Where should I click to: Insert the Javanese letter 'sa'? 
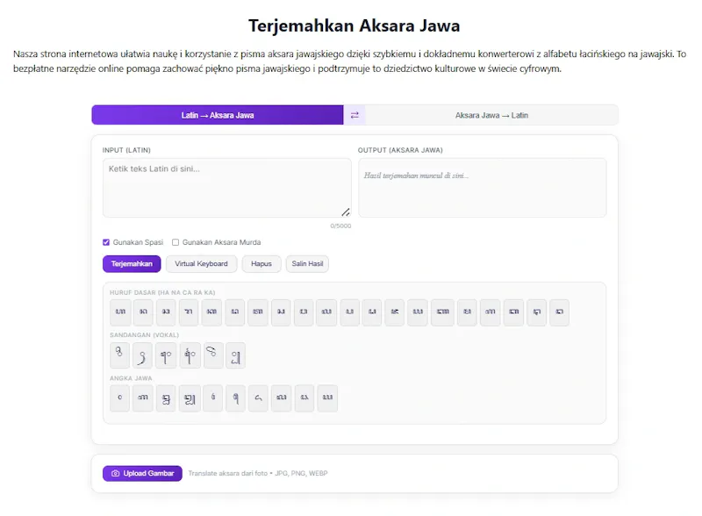point(281,312)
